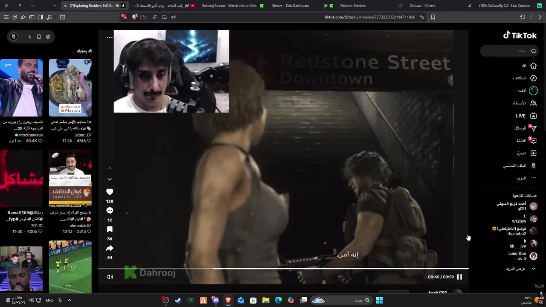Seek in the video progress bar
Viewport: 546px width, 307px height.
click(283, 269)
